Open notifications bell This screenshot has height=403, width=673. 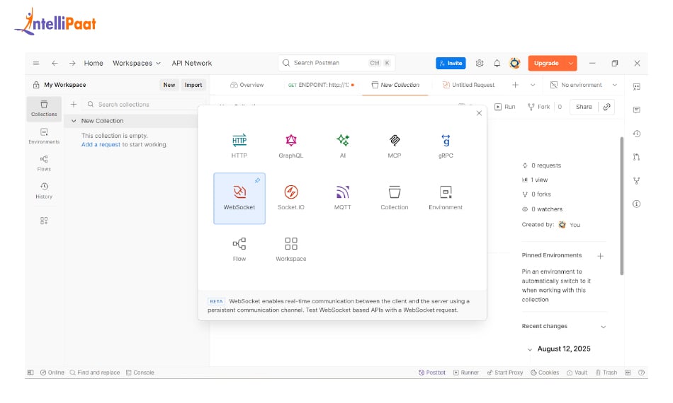(x=497, y=63)
